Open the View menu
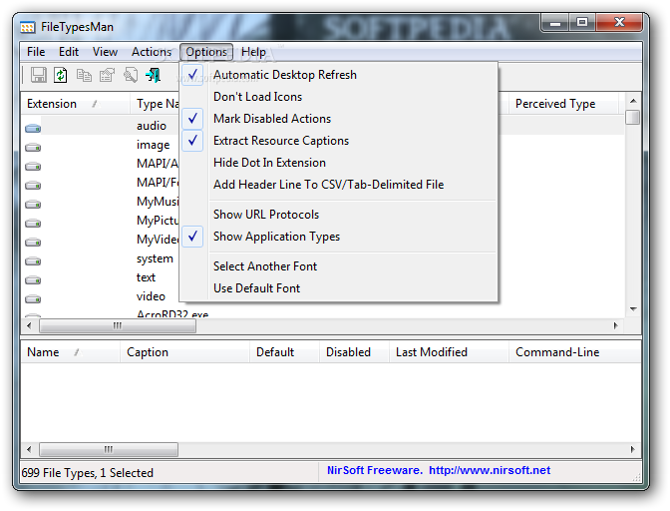 pyautogui.click(x=105, y=52)
